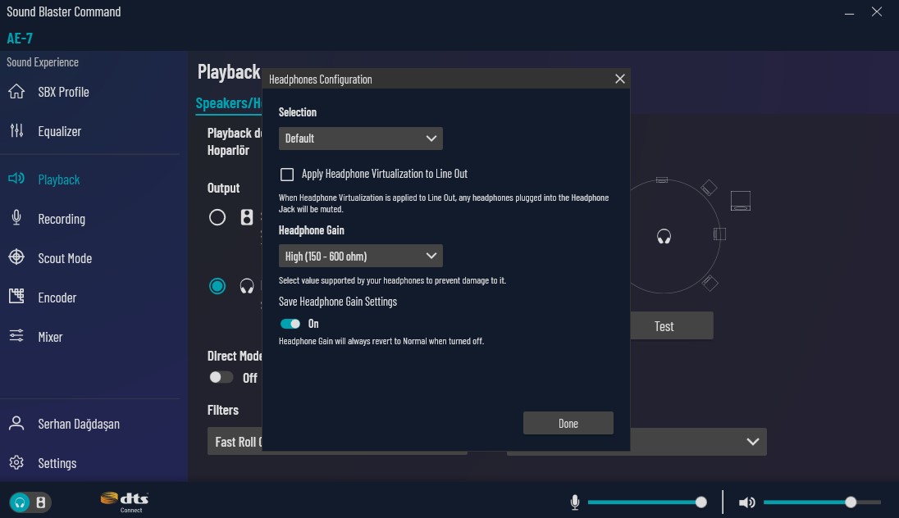The image size is (899, 518).
Task: Go to Equalizer section
Action: (x=60, y=131)
